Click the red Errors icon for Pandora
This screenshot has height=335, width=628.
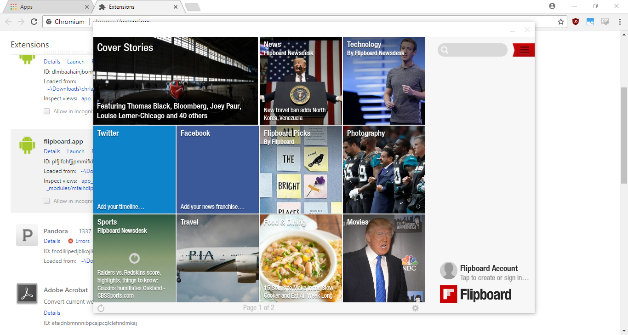click(70, 241)
